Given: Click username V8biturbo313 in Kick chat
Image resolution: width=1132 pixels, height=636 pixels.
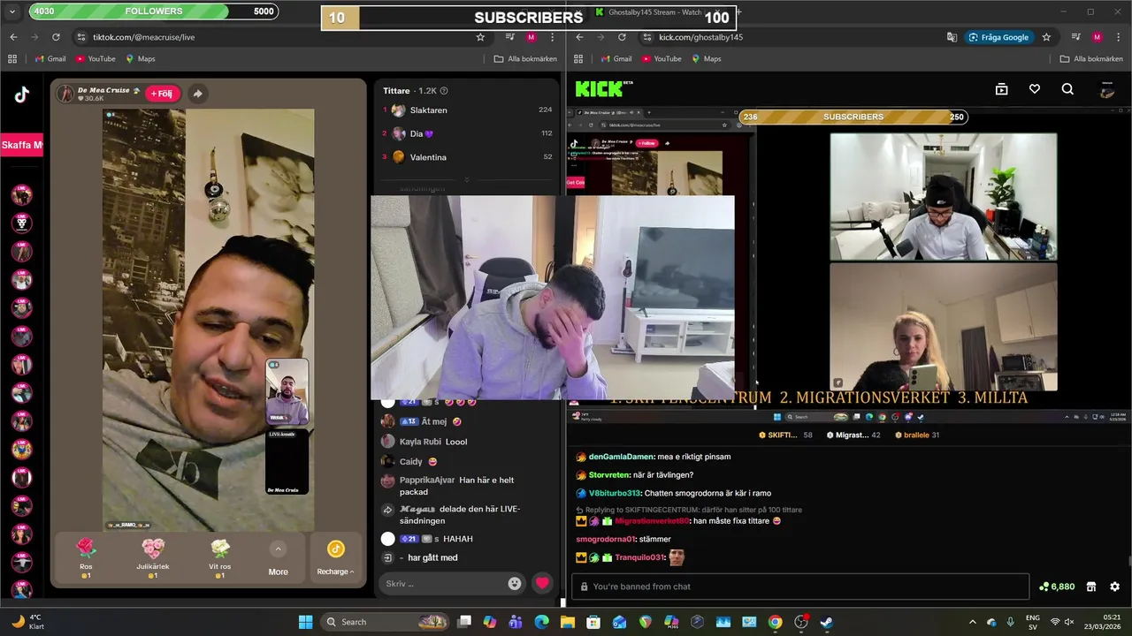Looking at the screenshot, I should click(x=614, y=493).
